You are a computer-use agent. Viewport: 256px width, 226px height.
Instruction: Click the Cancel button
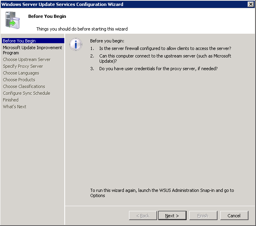234,216
